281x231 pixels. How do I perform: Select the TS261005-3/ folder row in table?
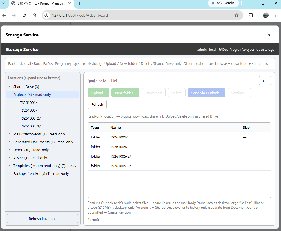(x=179, y=166)
